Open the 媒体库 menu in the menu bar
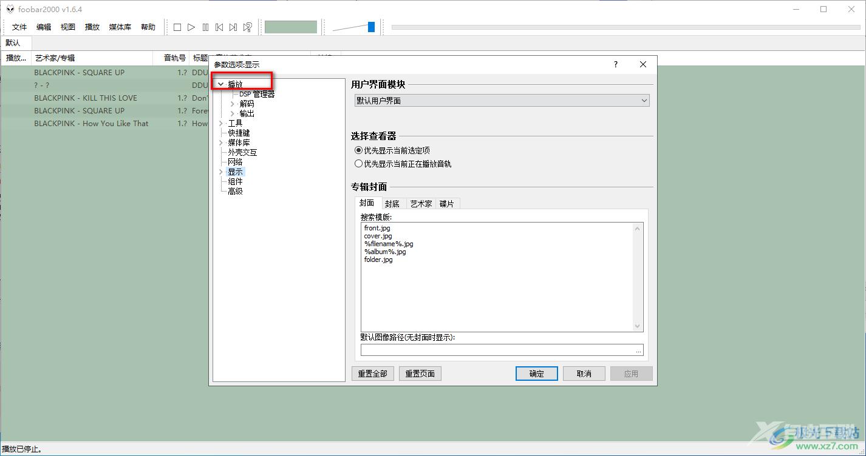 point(120,27)
